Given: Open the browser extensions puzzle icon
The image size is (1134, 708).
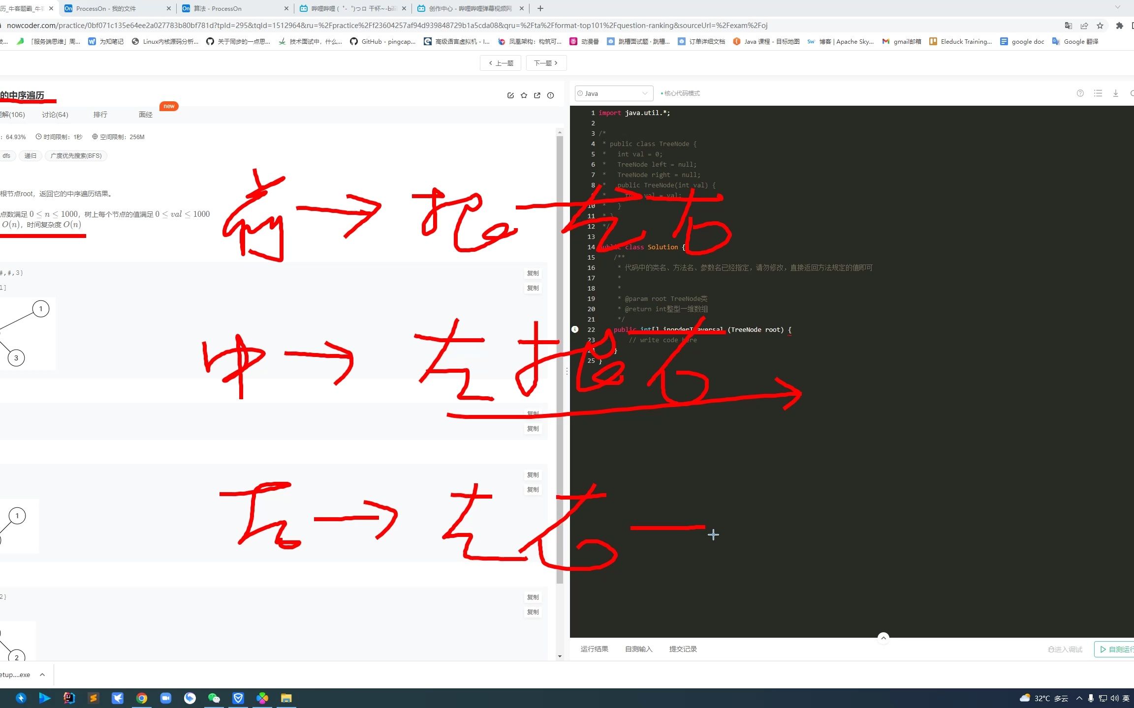Looking at the screenshot, I should pyautogui.click(x=1119, y=26).
